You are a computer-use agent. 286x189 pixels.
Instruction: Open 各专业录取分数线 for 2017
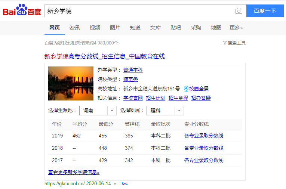point(204,160)
